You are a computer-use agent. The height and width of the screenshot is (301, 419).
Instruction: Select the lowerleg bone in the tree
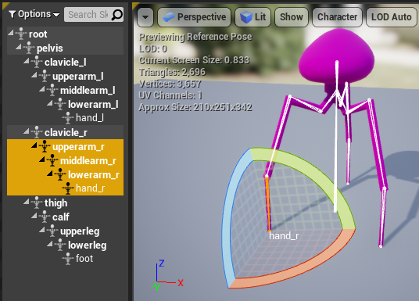tap(87, 245)
